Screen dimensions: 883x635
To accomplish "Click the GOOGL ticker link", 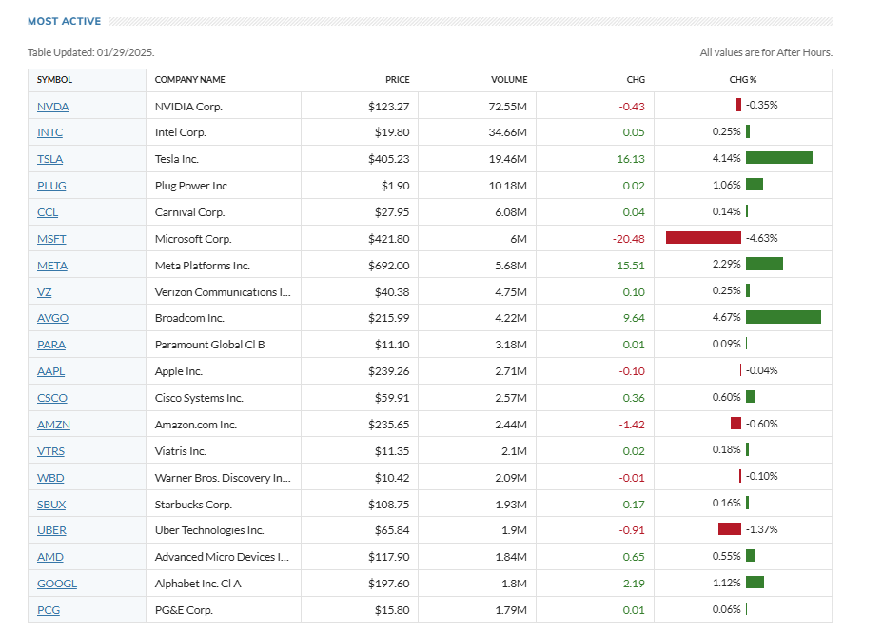I will pyautogui.click(x=57, y=584).
